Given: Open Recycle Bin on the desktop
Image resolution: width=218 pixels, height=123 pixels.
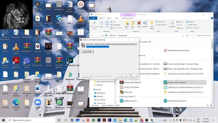Looking at the screenshot, I should tap(16, 34).
